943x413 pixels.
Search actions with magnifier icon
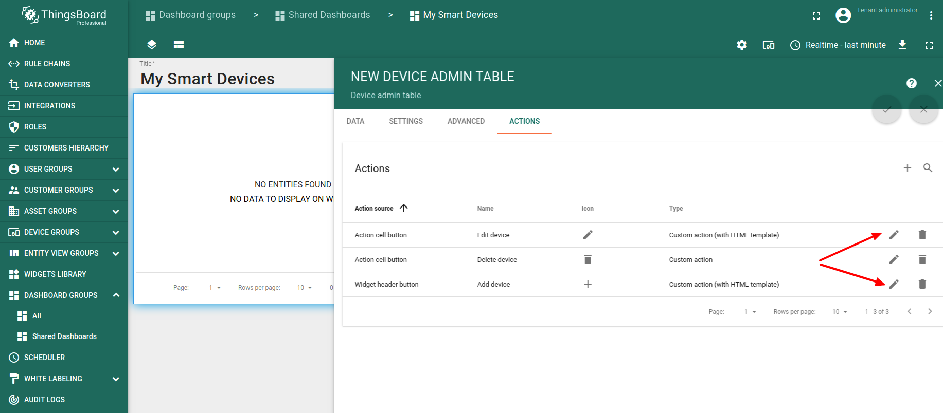[928, 168]
